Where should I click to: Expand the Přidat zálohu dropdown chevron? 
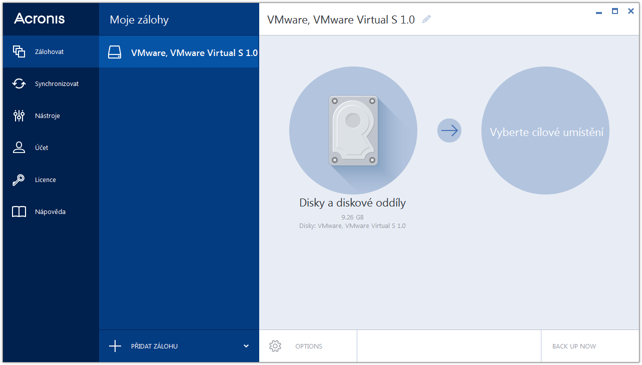pos(246,346)
